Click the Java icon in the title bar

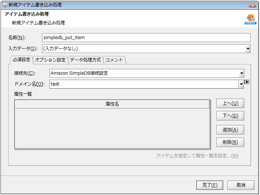coord(5,5)
